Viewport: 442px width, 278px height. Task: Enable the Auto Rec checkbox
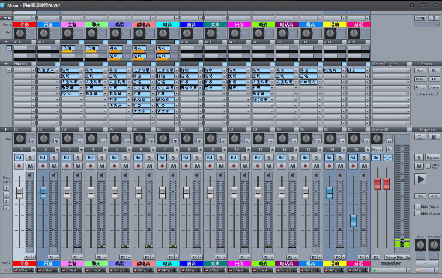point(428,166)
